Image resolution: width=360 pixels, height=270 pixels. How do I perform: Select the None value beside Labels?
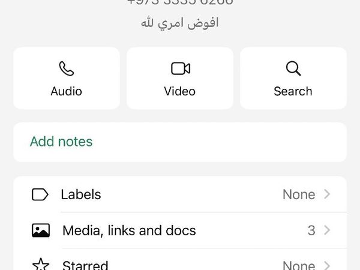pos(299,194)
